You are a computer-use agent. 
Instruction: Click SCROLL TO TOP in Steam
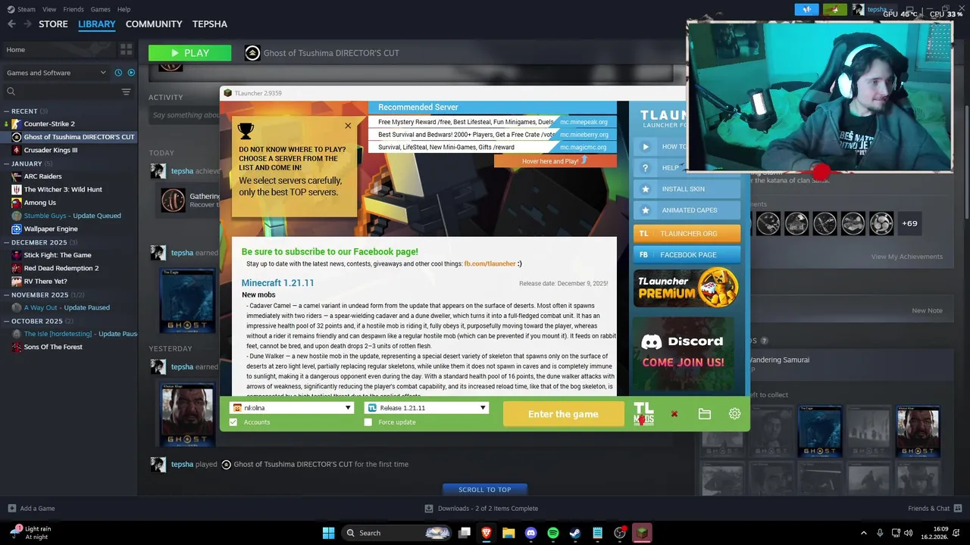(484, 490)
